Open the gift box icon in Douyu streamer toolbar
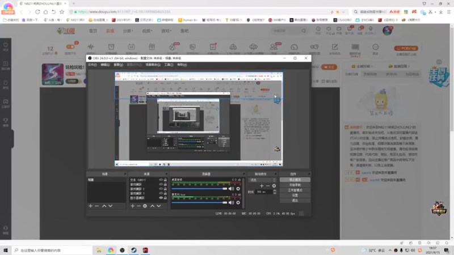 (152, 47)
